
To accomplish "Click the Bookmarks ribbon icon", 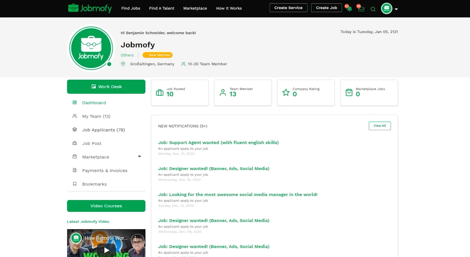I will (x=75, y=184).
